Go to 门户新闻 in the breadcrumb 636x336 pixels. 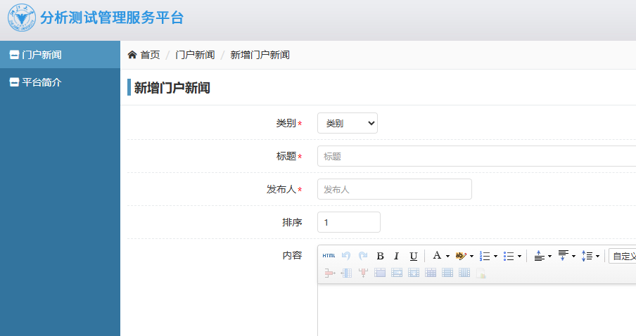[x=195, y=55]
